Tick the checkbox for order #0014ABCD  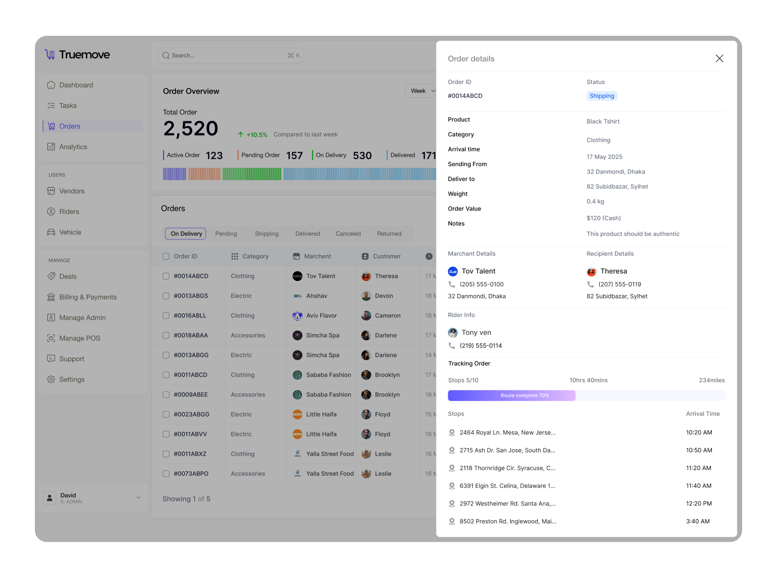coord(166,276)
